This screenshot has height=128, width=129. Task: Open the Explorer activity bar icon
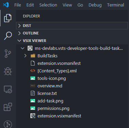[x=8, y=18]
